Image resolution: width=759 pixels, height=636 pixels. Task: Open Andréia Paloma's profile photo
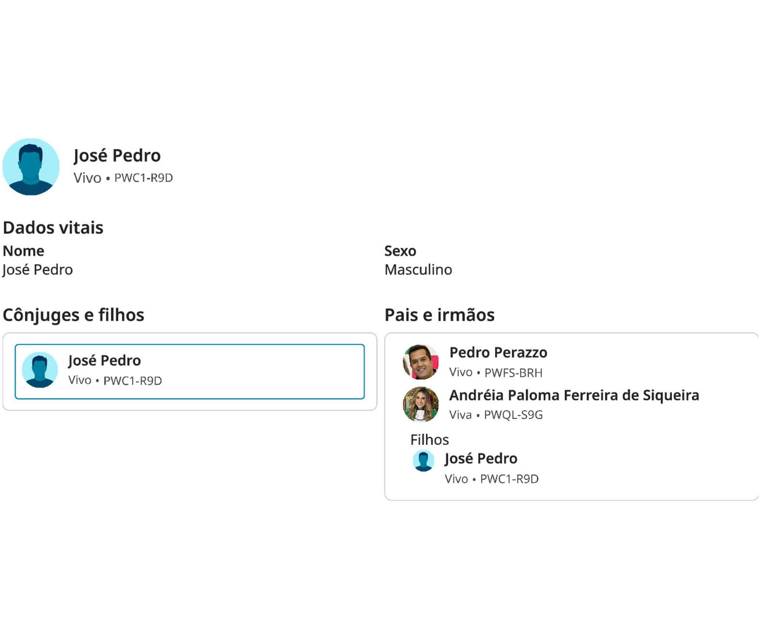[x=421, y=404]
